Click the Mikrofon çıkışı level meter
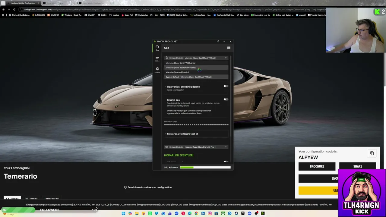Image resolution: width=386 pixels, height=217 pixels. coord(196,124)
